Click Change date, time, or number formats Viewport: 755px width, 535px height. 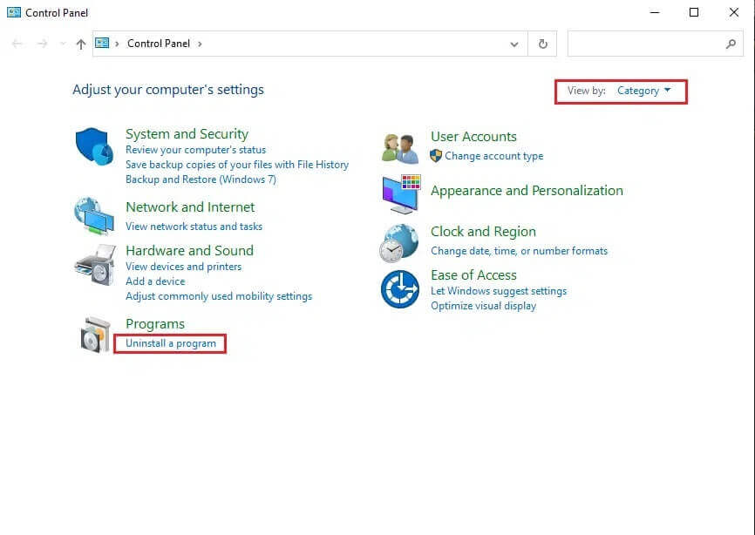[x=519, y=251]
